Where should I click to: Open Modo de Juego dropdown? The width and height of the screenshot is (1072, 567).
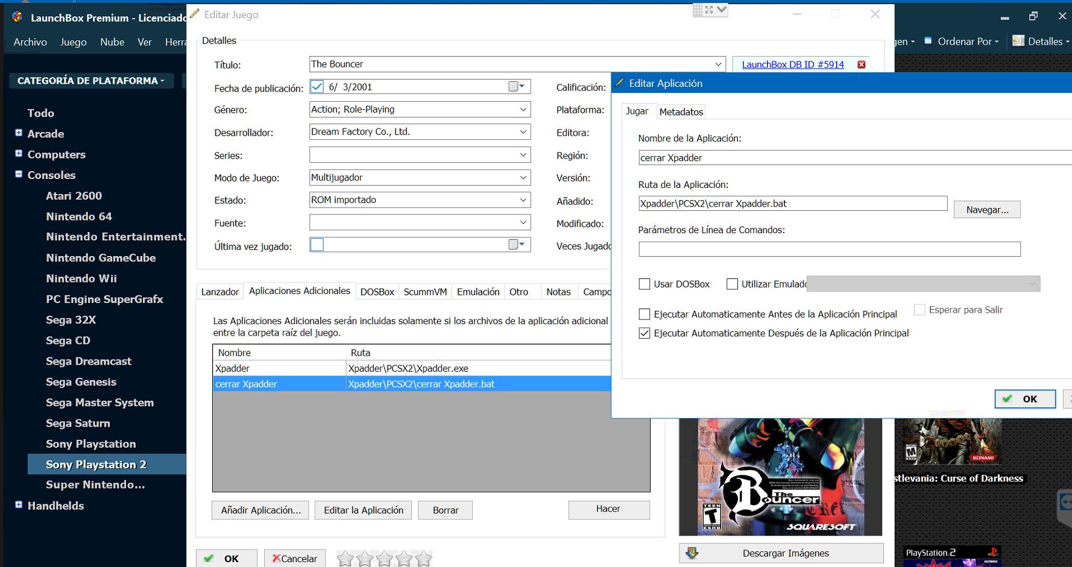[x=523, y=178]
